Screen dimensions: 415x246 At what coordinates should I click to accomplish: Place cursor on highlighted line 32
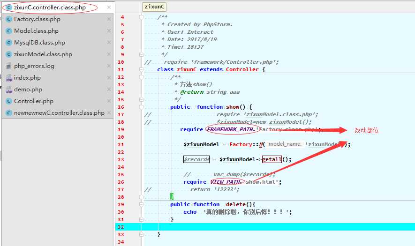pyautogui.click(x=264, y=227)
